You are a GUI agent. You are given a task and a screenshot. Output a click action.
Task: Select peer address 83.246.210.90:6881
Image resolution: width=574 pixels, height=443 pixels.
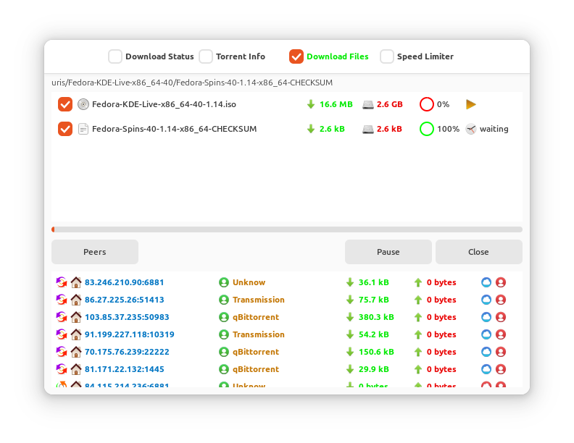(x=124, y=282)
